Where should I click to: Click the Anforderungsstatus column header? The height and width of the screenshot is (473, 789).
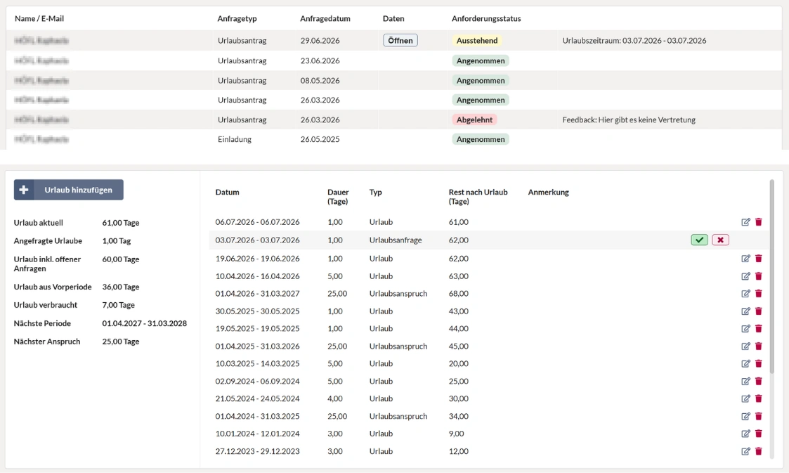pyautogui.click(x=486, y=18)
